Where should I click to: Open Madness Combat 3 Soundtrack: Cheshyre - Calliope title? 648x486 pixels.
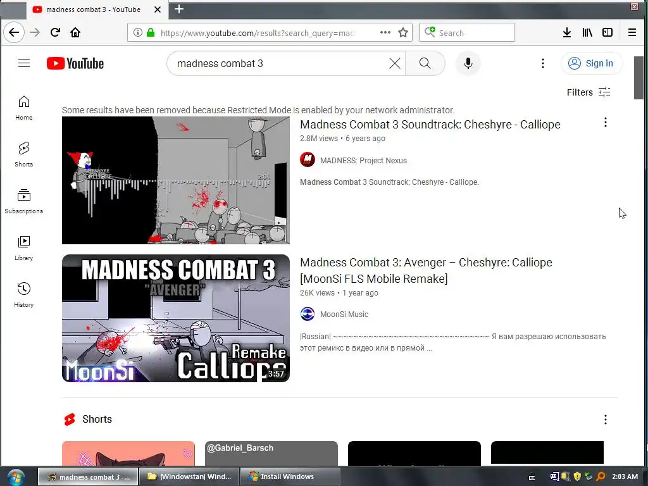click(x=430, y=125)
